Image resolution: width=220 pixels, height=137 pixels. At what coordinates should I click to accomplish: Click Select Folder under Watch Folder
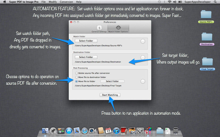[x=86, y=41]
